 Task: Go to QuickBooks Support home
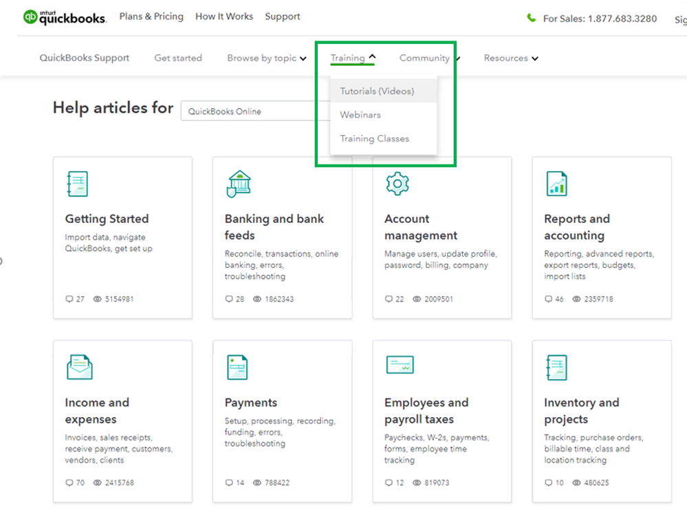pyautogui.click(x=84, y=58)
